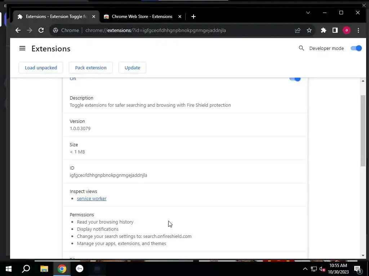
Task: Open the white round app in taskbar
Action: point(80,269)
